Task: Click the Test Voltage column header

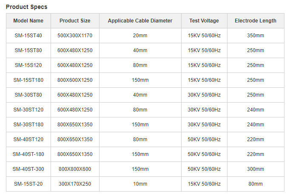Action: 204,21
